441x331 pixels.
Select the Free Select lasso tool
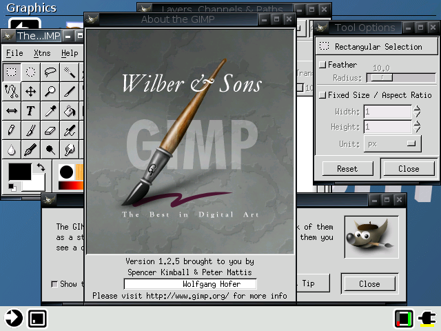pyautogui.click(x=50, y=72)
